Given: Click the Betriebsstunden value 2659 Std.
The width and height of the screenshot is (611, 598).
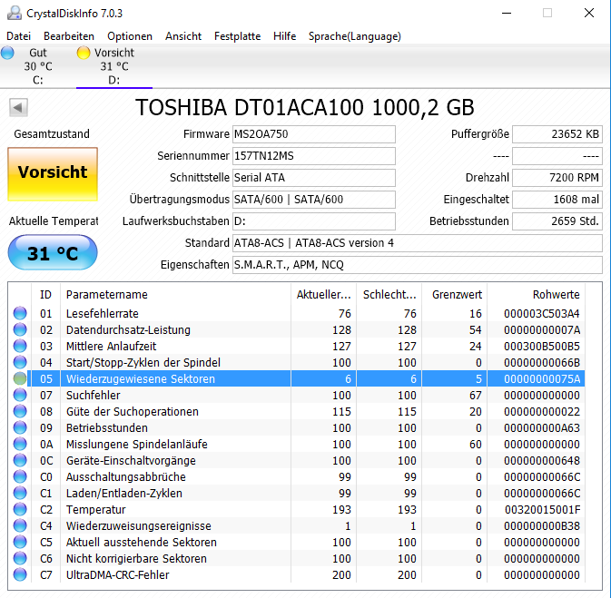Looking at the screenshot, I should [557, 221].
